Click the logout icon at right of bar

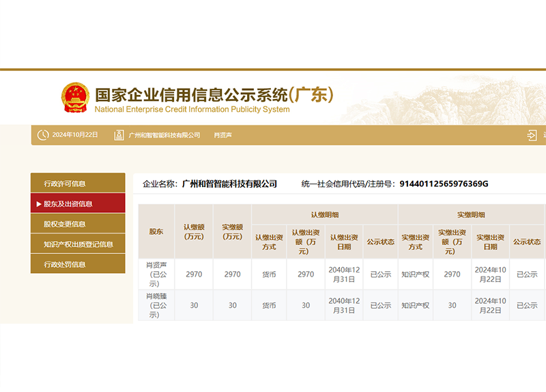[532, 135]
